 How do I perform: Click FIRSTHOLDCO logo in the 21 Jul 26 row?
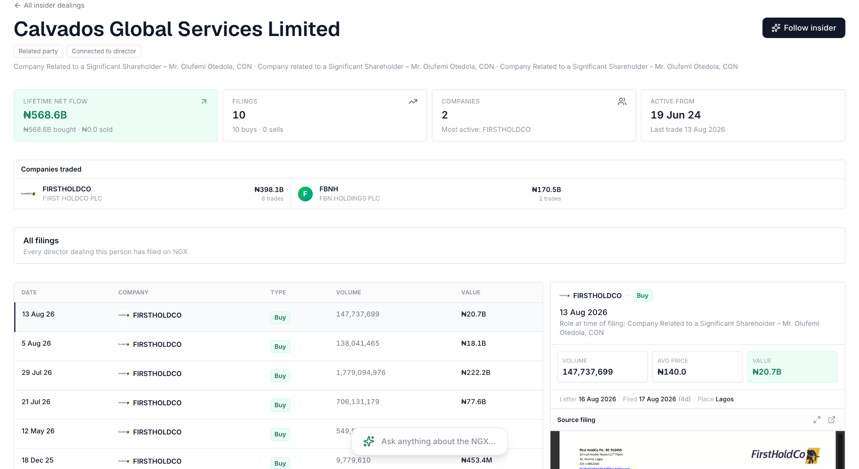point(124,403)
